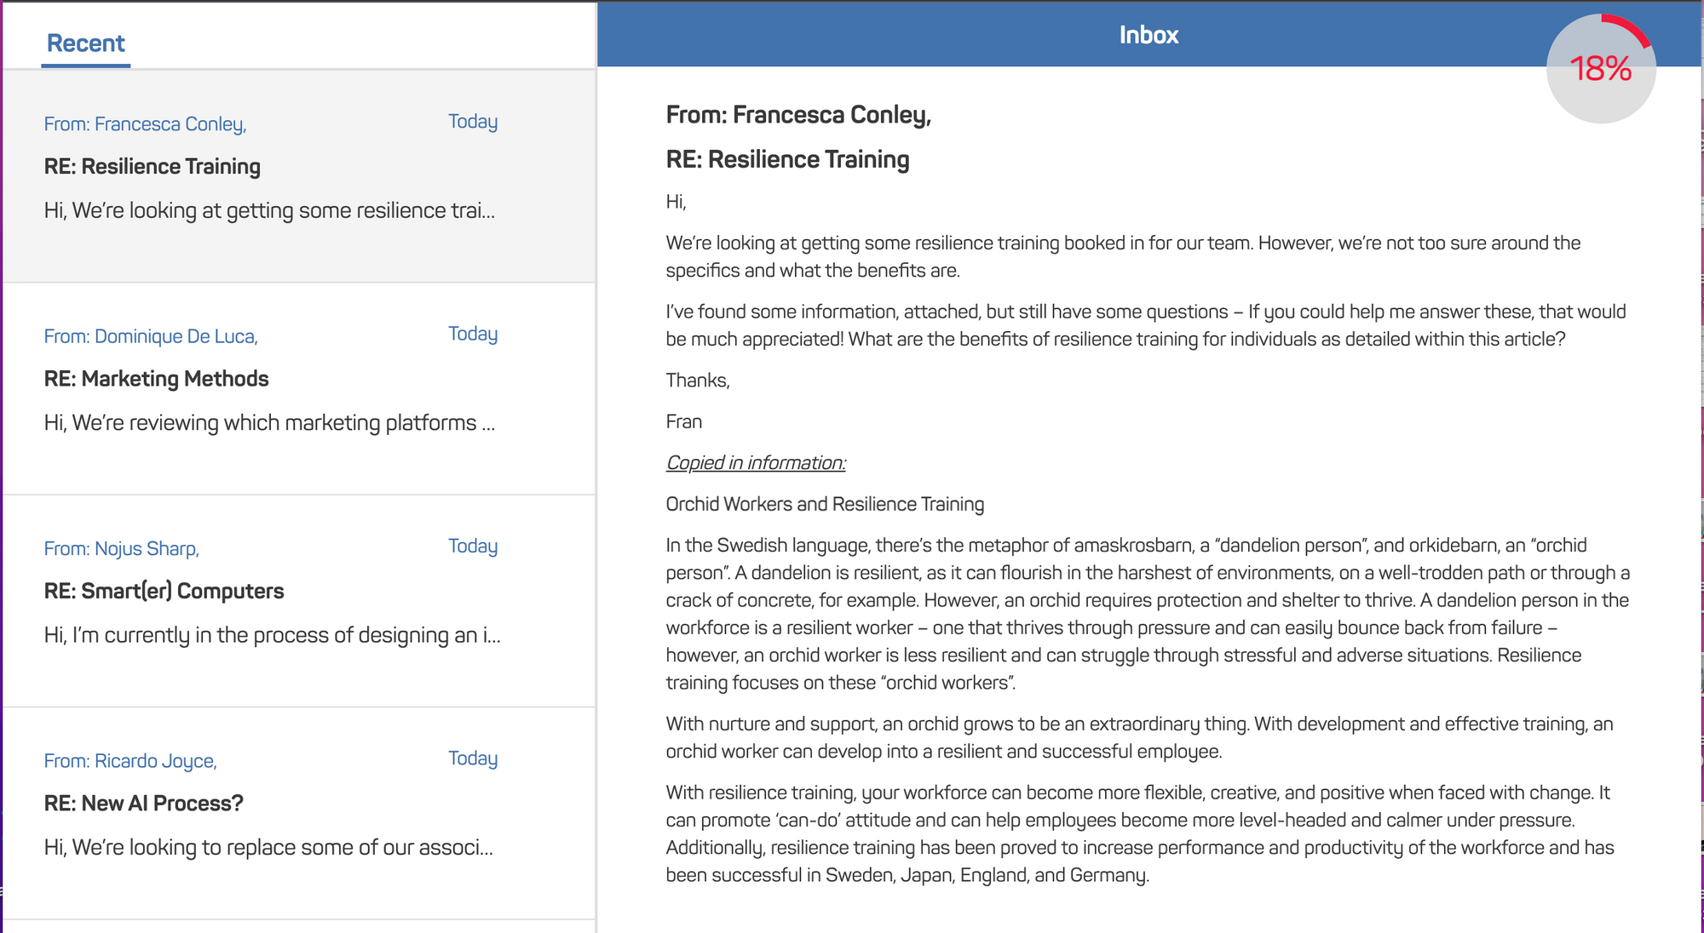Click 'Today' date on Dominique De Luca email
Image resolution: width=1704 pixels, height=933 pixels.
473,334
